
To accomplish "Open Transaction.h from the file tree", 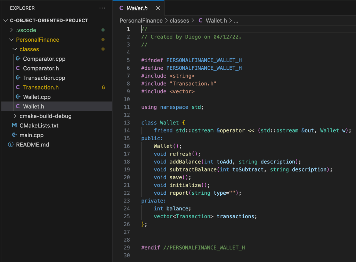I will click(41, 87).
